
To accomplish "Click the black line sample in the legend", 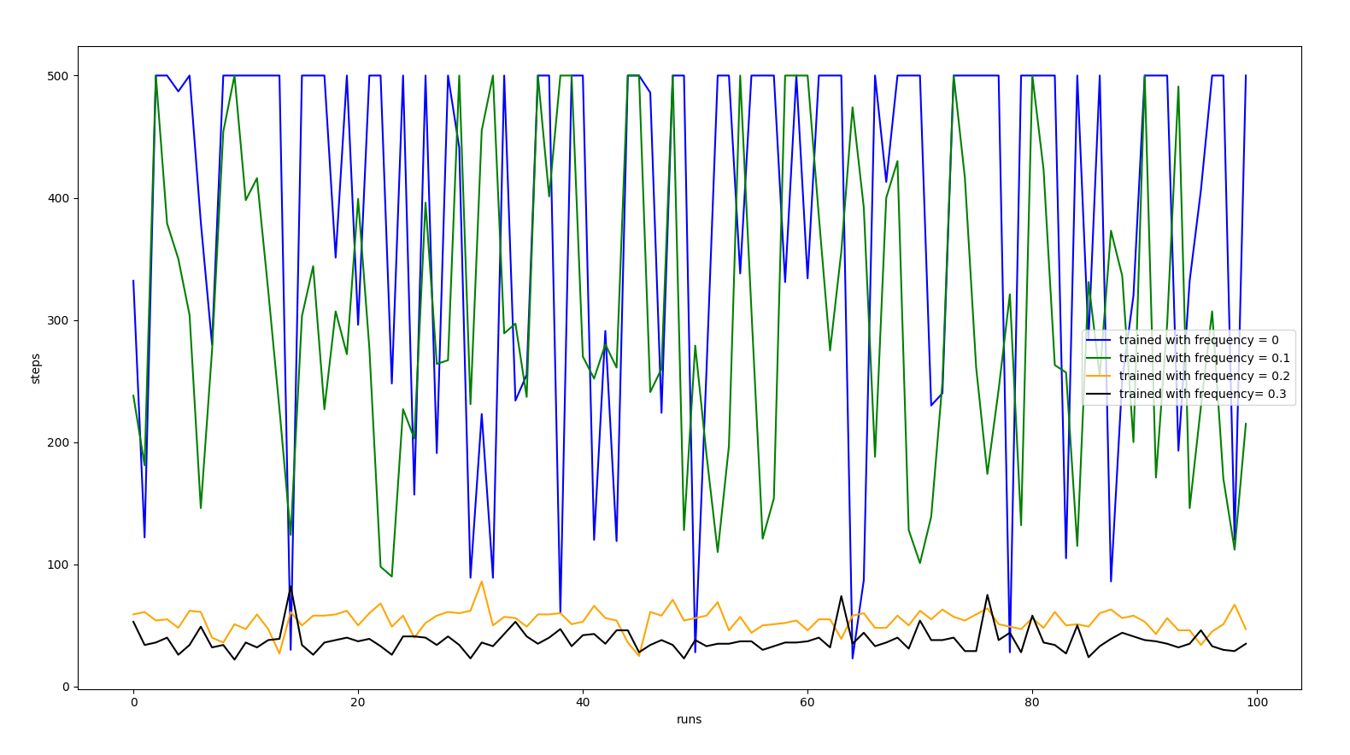I will (1098, 394).
